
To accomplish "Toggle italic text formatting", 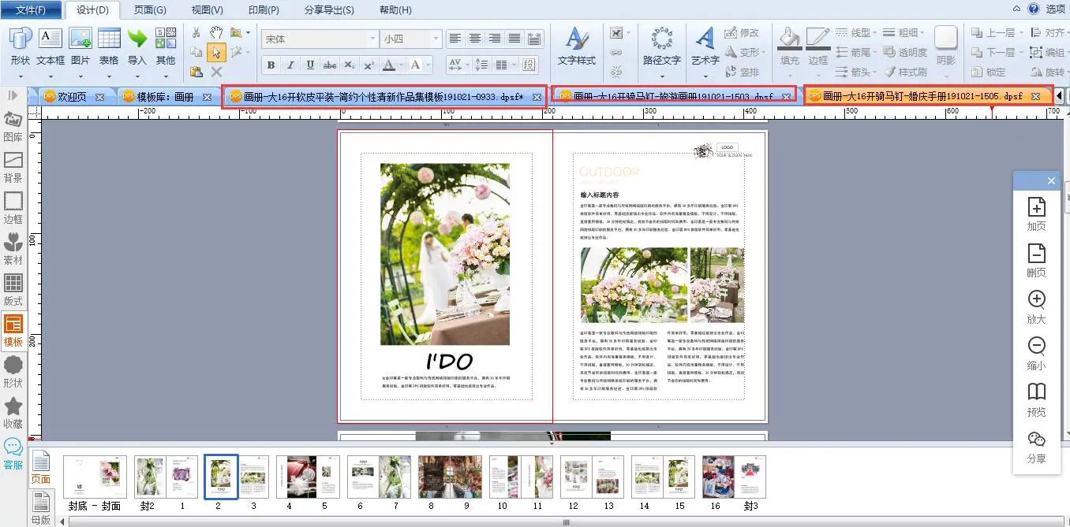I will pos(290,65).
